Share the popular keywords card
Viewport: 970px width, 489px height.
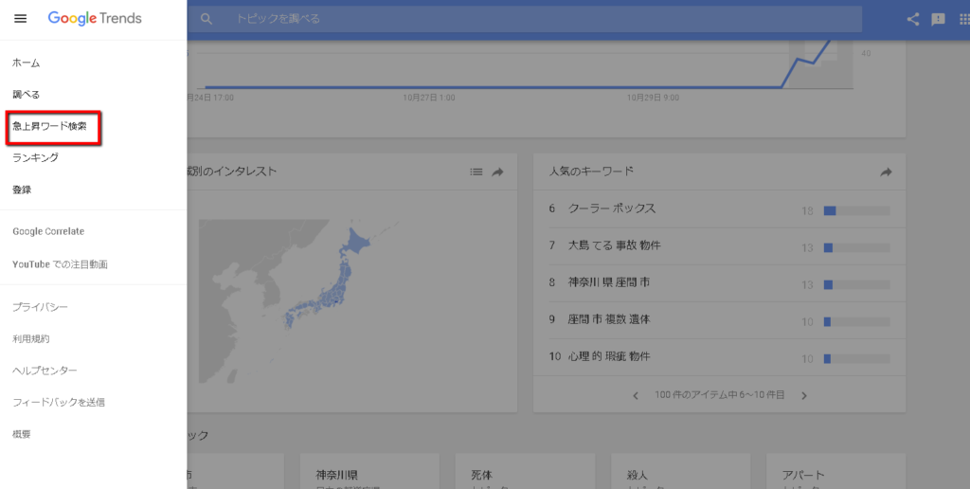(x=887, y=172)
